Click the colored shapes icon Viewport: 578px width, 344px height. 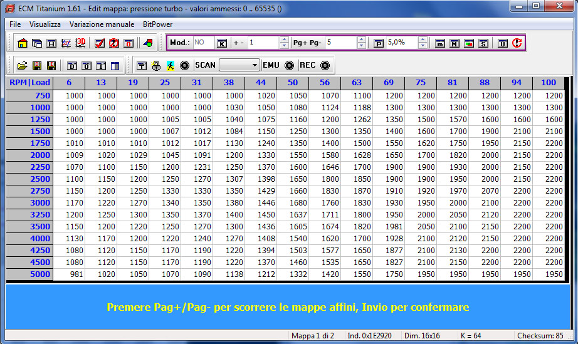click(148, 43)
